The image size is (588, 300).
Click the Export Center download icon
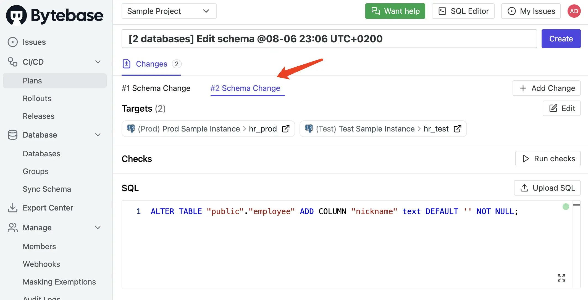point(13,208)
